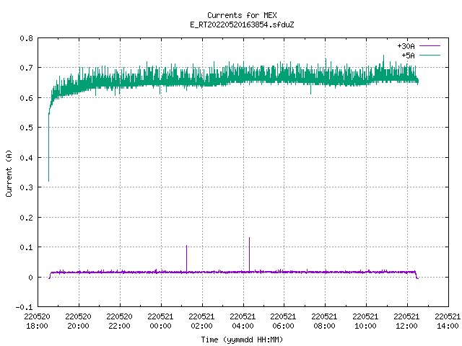This screenshot has width=462, height=346.
Task: Click the 0.4 y-axis tick label
Action: tap(26, 158)
